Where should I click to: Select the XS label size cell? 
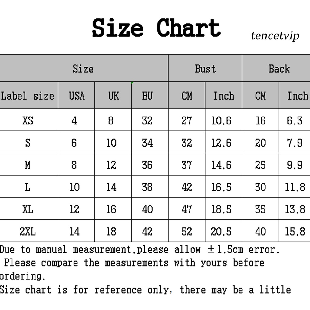pyautogui.click(x=28, y=120)
